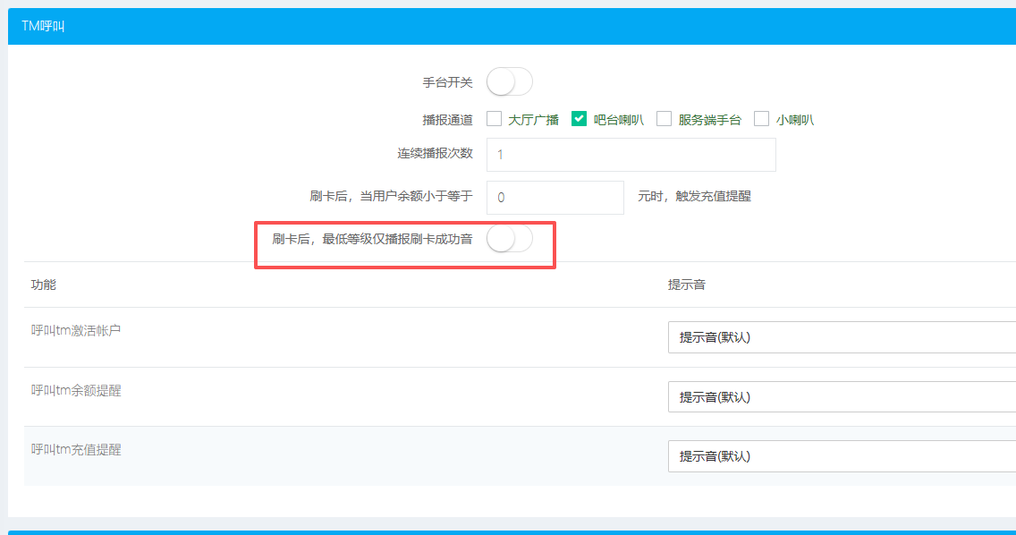This screenshot has width=1016, height=535.
Task: Click the 大厅广播 option label
Action: 533,120
